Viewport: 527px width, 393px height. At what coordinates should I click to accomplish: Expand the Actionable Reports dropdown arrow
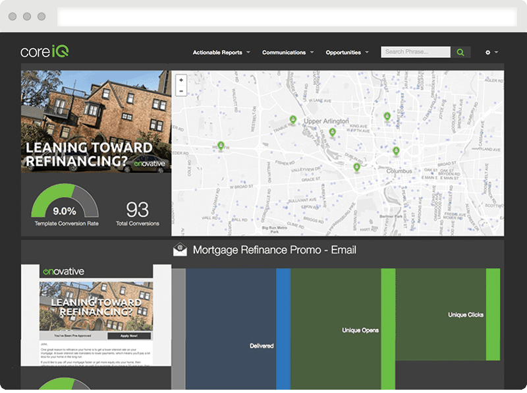248,52
